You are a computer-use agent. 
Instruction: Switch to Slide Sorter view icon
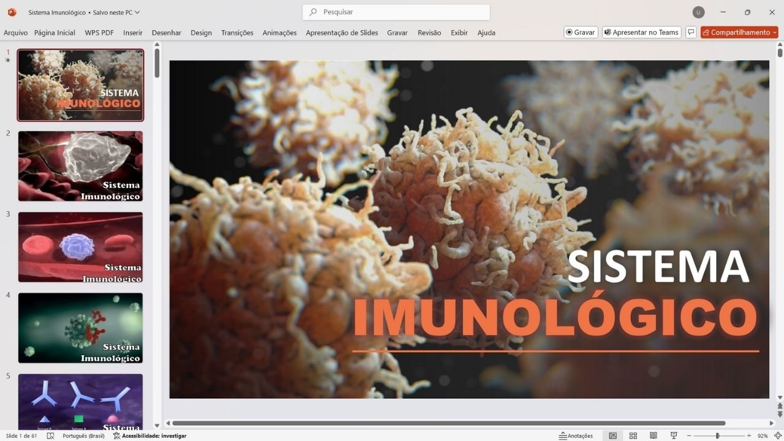coord(633,435)
